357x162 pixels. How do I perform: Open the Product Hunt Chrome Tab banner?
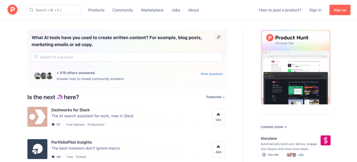(x=295, y=67)
